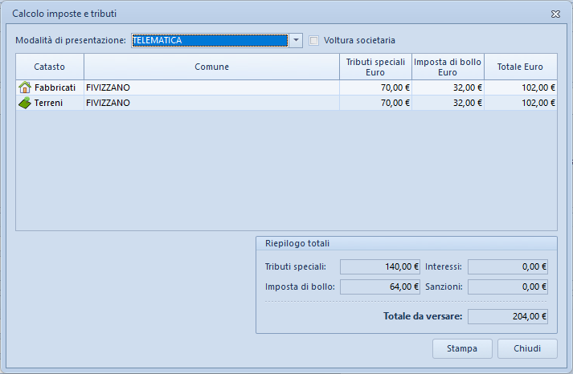Click the Imposta di bollo label in the summary
The width and height of the screenshot is (573, 374).
[300, 287]
